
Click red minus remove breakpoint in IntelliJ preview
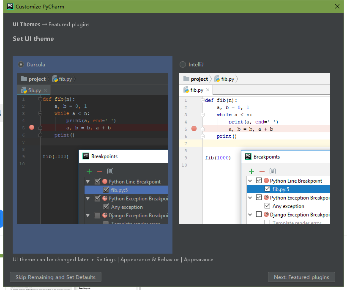pyautogui.click(x=262, y=171)
